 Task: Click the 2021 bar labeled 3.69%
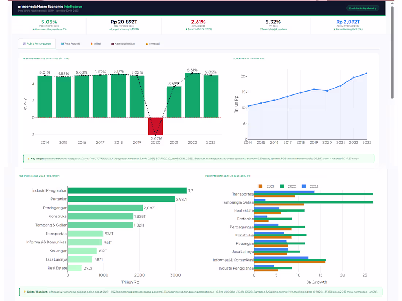coord(174,102)
